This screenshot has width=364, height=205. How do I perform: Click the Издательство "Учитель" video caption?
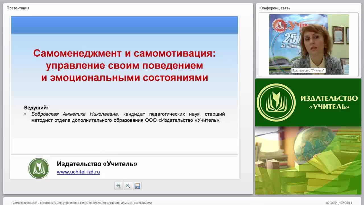(308, 70)
